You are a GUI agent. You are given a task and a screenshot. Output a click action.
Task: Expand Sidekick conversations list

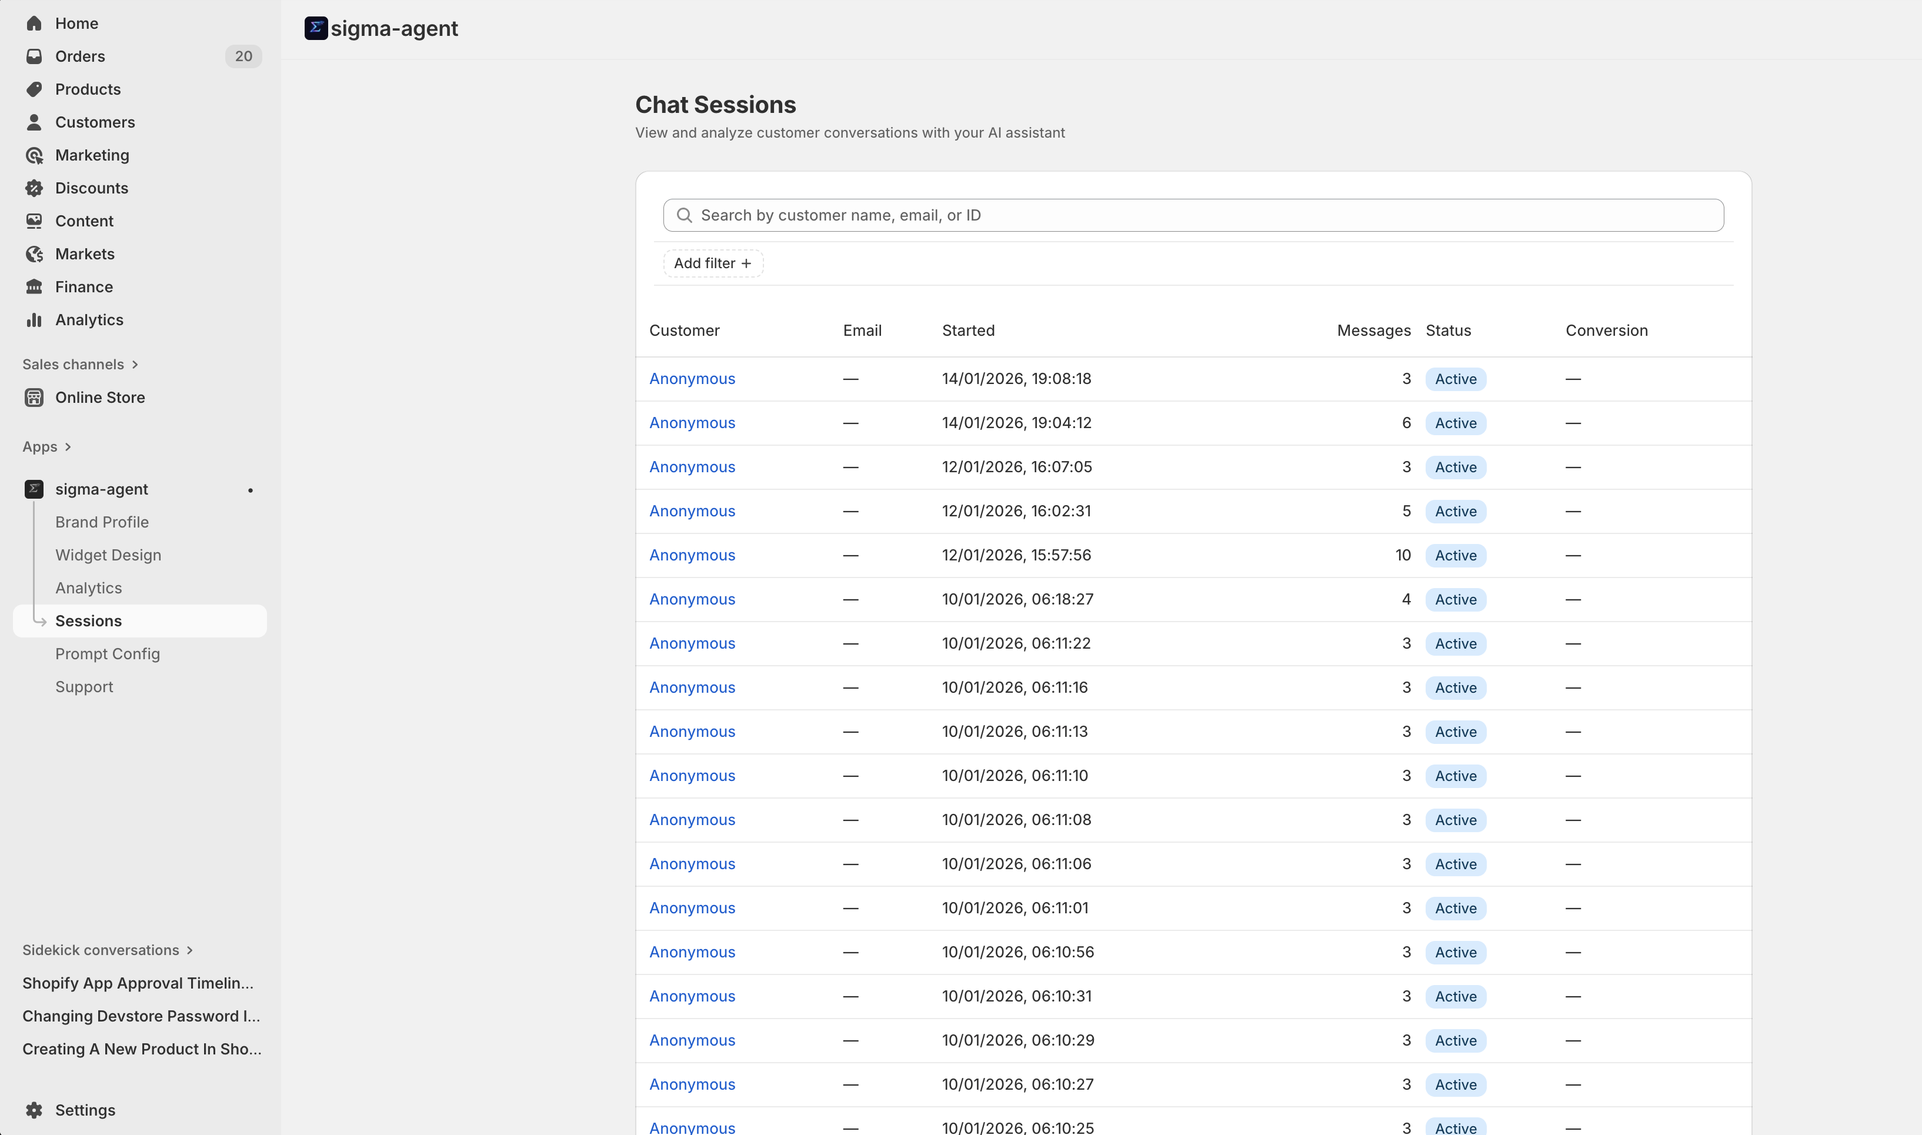190,950
